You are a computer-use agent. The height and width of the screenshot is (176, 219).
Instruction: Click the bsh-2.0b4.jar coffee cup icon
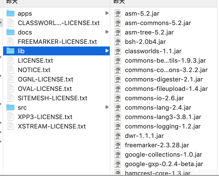pos(118,42)
